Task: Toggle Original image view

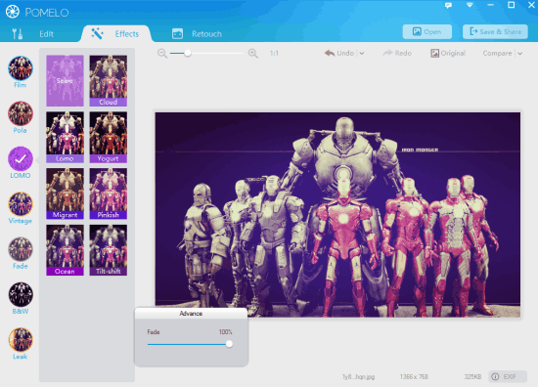Action: click(x=448, y=53)
